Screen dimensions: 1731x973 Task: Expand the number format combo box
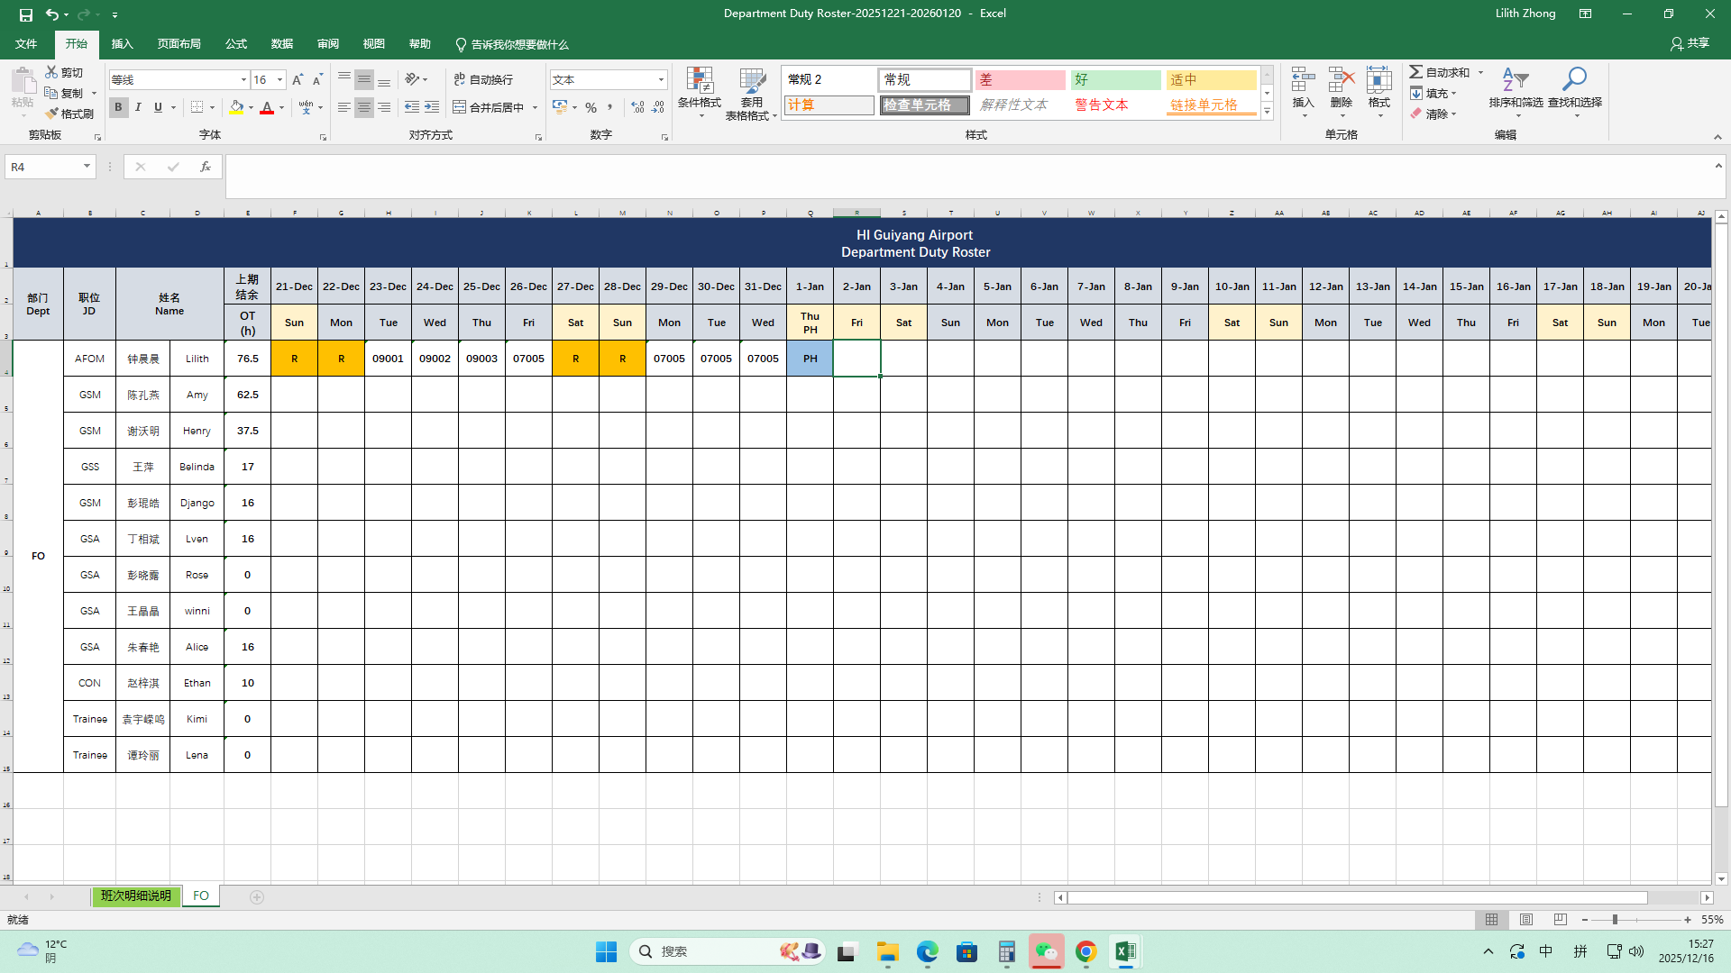(661, 80)
